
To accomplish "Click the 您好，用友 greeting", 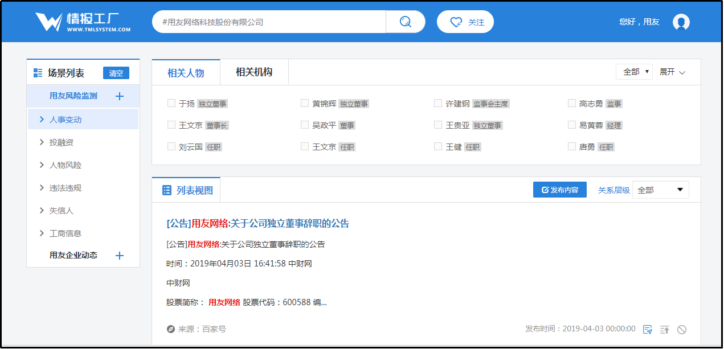I will coord(639,22).
